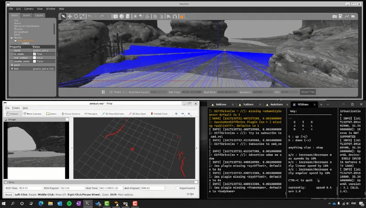Select the Publish Point tool in RViz

tap(160, 114)
